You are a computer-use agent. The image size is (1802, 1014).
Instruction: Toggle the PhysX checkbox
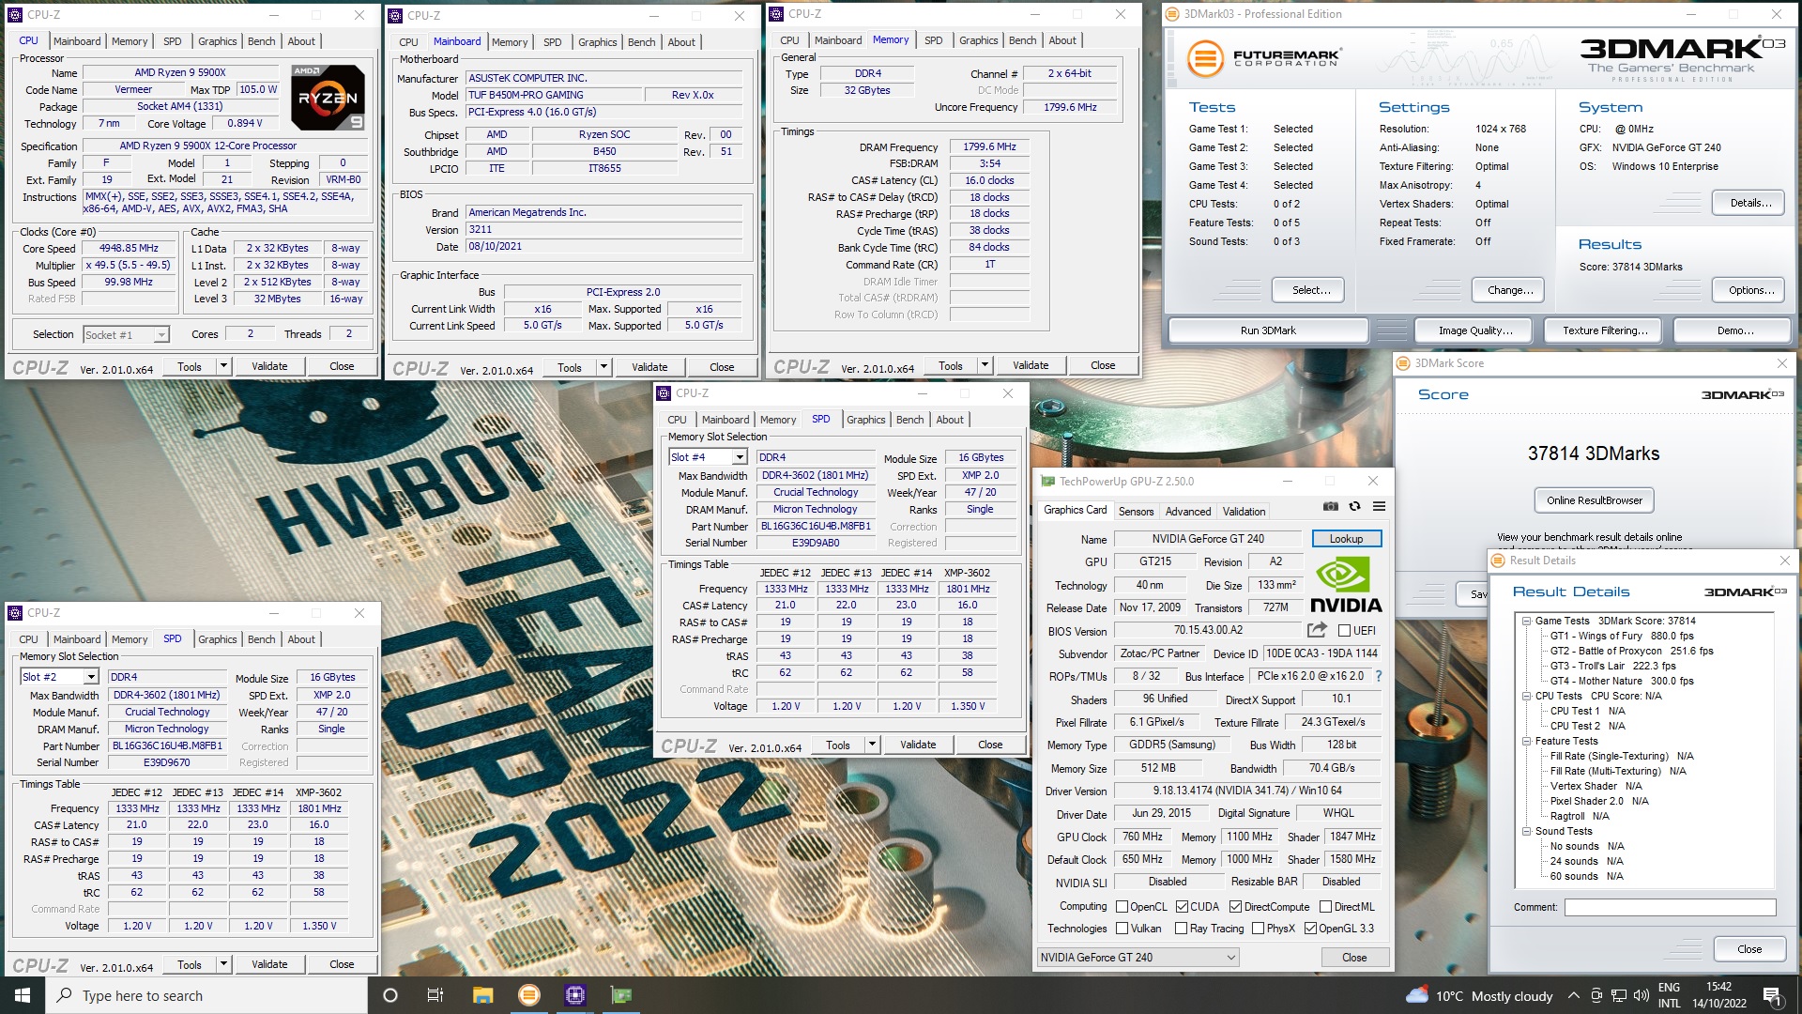1258,929
